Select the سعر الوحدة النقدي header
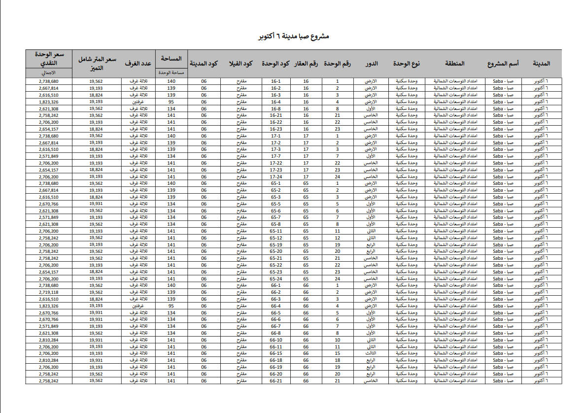Viewport: 586px width, 413px height. (x=48, y=59)
